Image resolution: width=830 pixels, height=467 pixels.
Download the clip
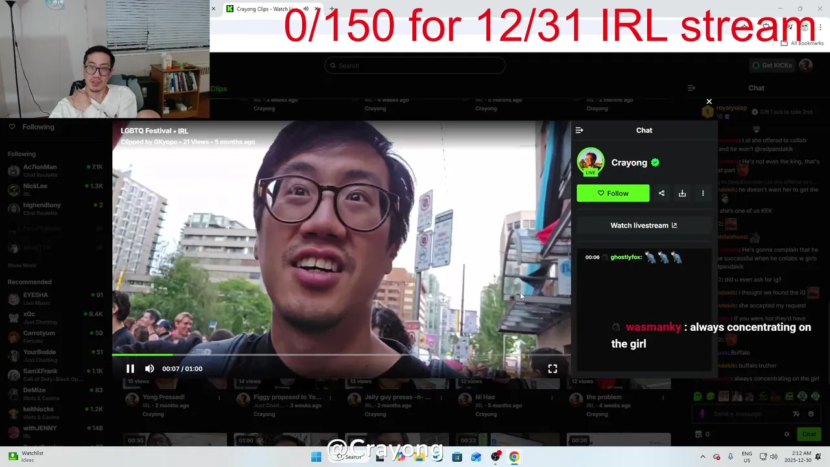682,193
